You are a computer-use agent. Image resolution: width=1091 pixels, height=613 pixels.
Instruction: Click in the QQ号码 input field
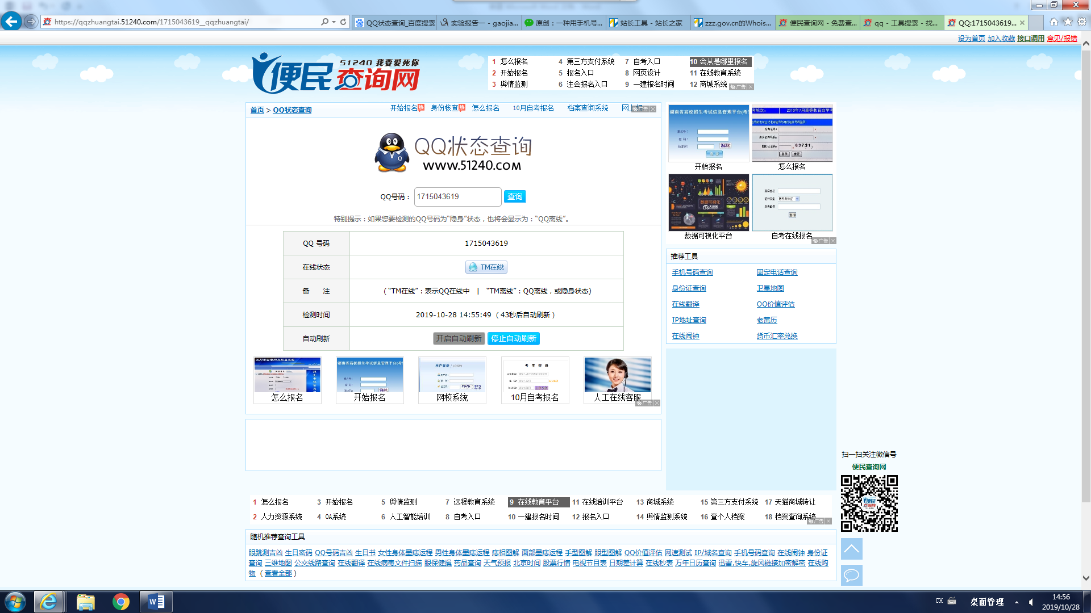457,196
